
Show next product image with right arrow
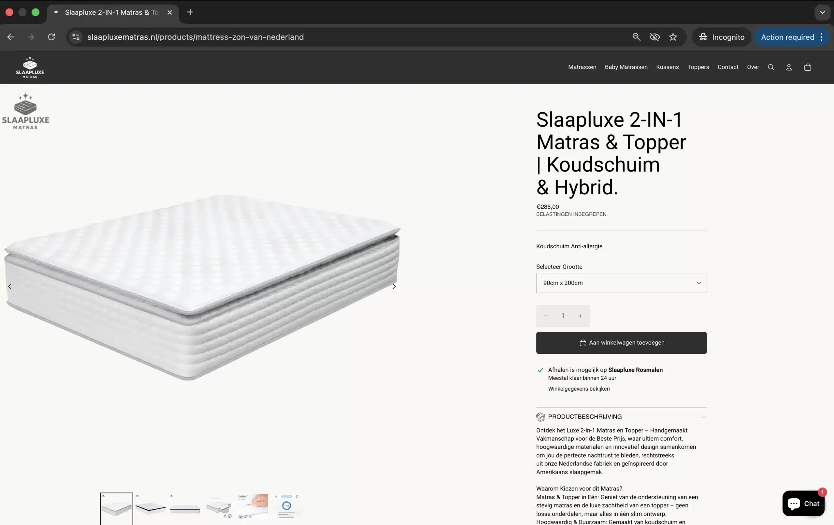coord(394,286)
